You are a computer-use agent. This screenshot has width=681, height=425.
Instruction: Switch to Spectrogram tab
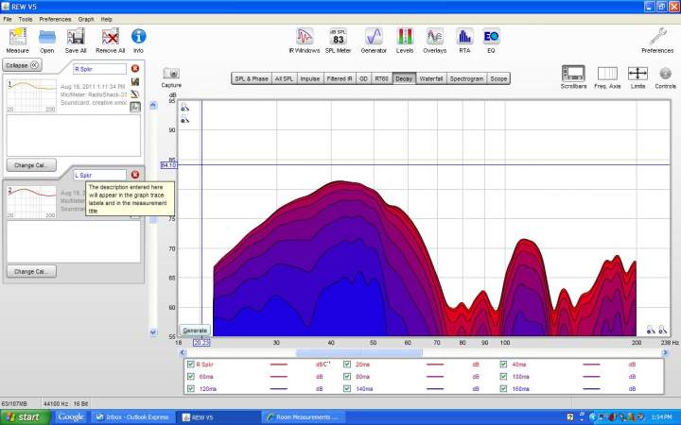coord(466,78)
